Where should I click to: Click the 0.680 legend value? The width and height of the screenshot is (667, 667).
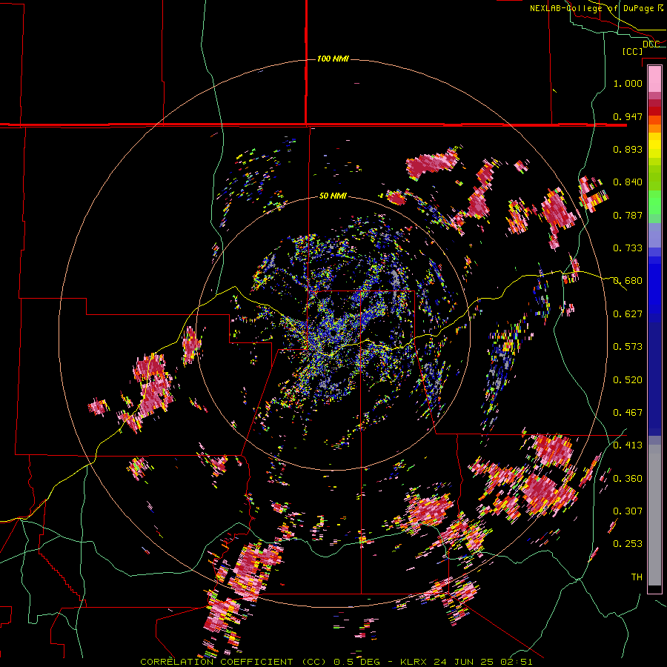(x=628, y=281)
